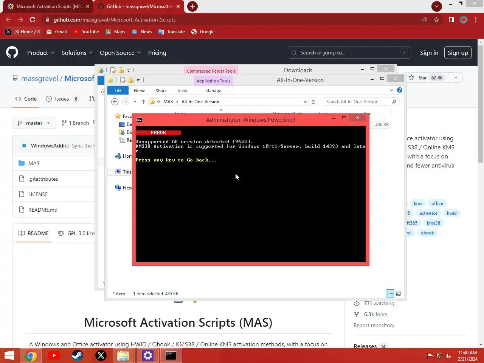The height and width of the screenshot is (363, 484).
Task: Click the Sign up button
Action: [x=458, y=53]
